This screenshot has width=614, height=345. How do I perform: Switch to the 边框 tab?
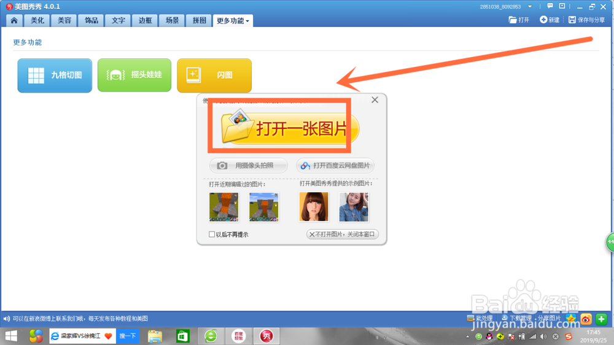(145, 20)
